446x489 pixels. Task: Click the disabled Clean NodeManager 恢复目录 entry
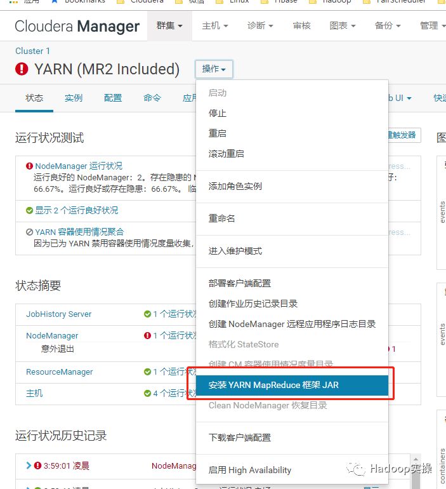pyautogui.click(x=292, y=405)
